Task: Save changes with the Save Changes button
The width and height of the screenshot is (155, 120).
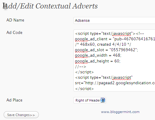Action: tap(21, 115)
